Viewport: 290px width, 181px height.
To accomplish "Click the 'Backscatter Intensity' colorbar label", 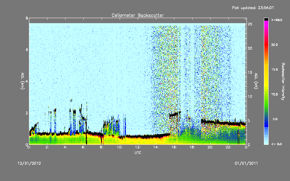I will point(283,81).
